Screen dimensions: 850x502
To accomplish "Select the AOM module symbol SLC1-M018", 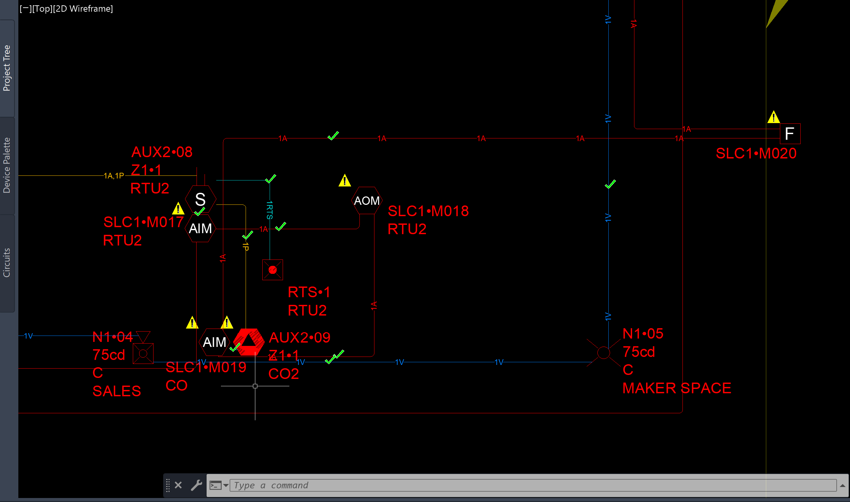I will [x=366, y=200].
